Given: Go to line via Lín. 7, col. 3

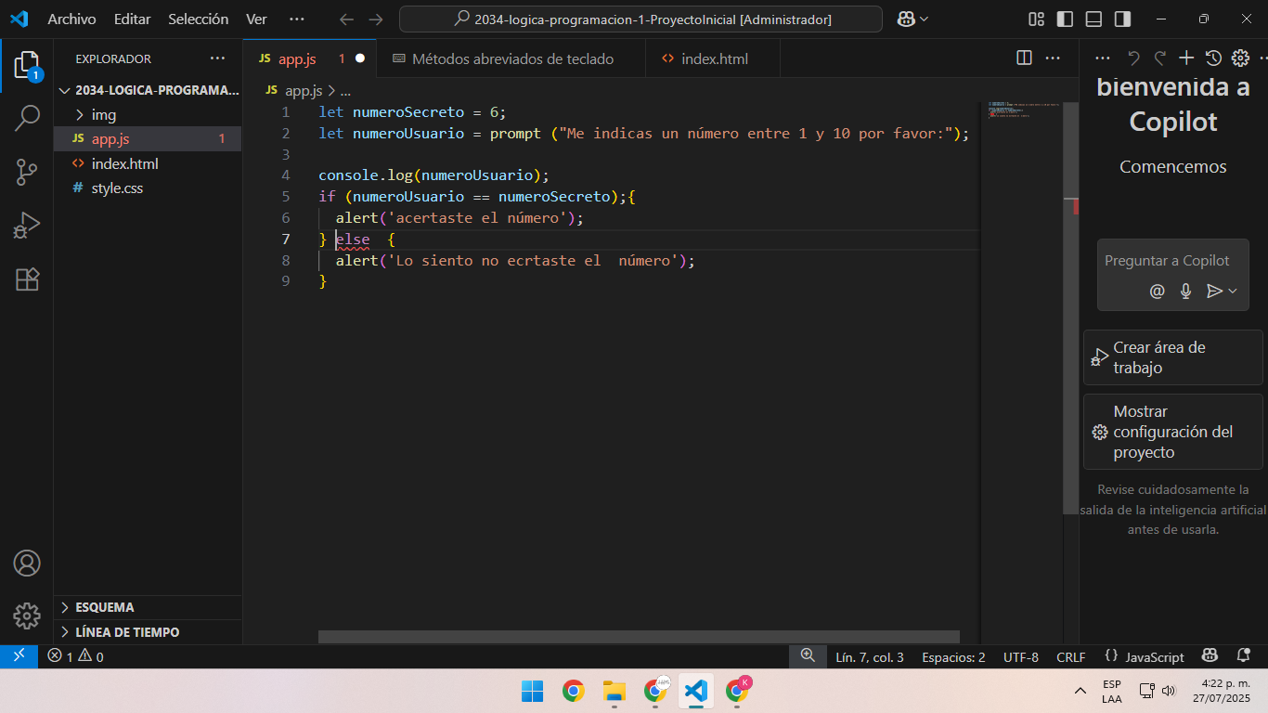Looking at the screenshot, I should [x=869, y=656].
